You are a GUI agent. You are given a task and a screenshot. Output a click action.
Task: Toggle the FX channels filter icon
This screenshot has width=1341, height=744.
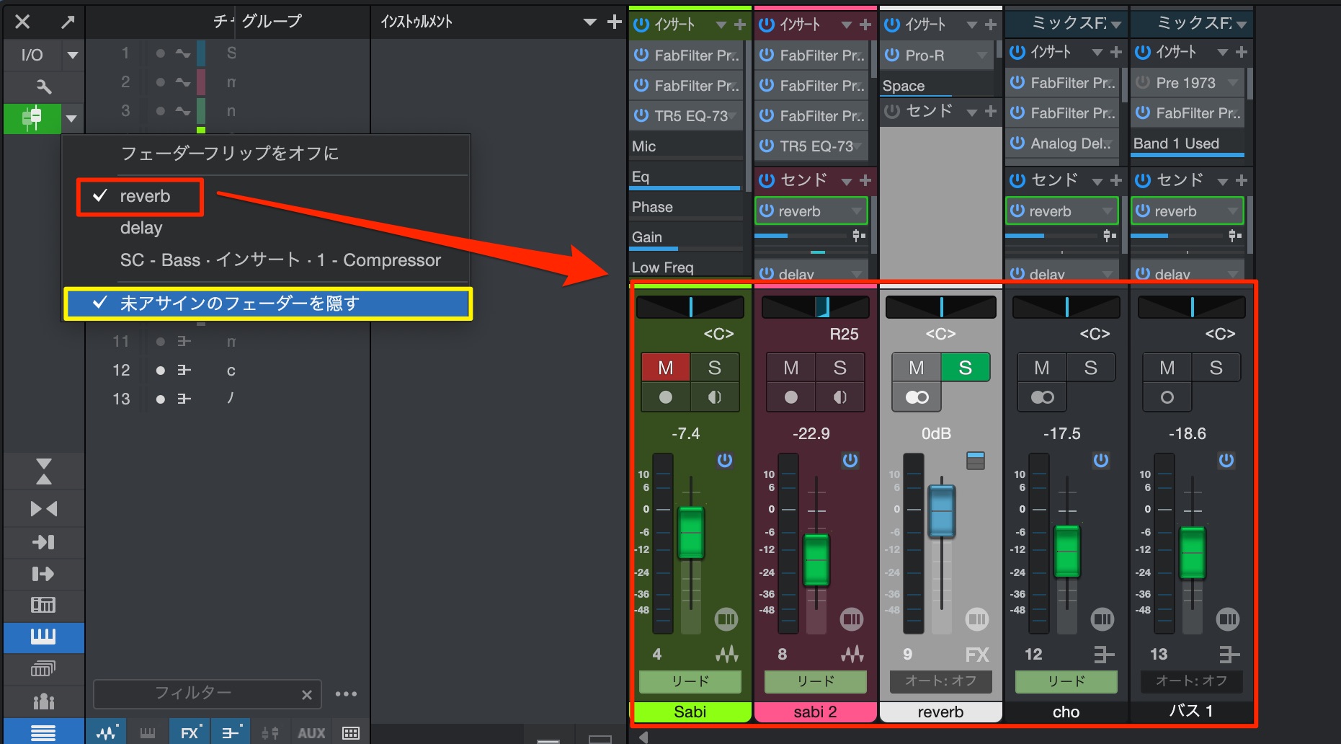pyautogui.click(x=190, y=732)
